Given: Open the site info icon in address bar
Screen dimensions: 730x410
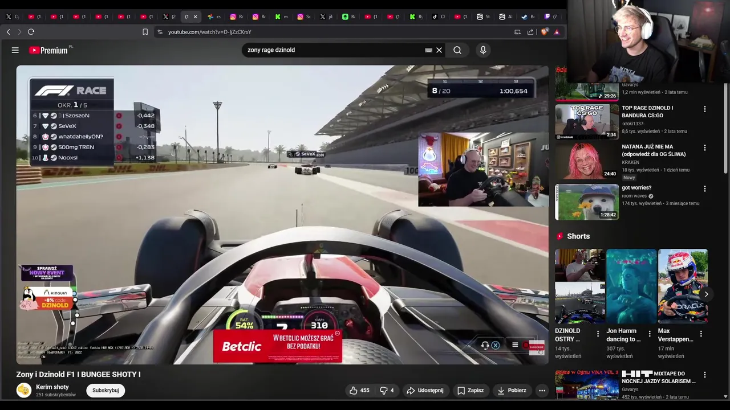Looking at the screenshot, I should pos(160,32).
